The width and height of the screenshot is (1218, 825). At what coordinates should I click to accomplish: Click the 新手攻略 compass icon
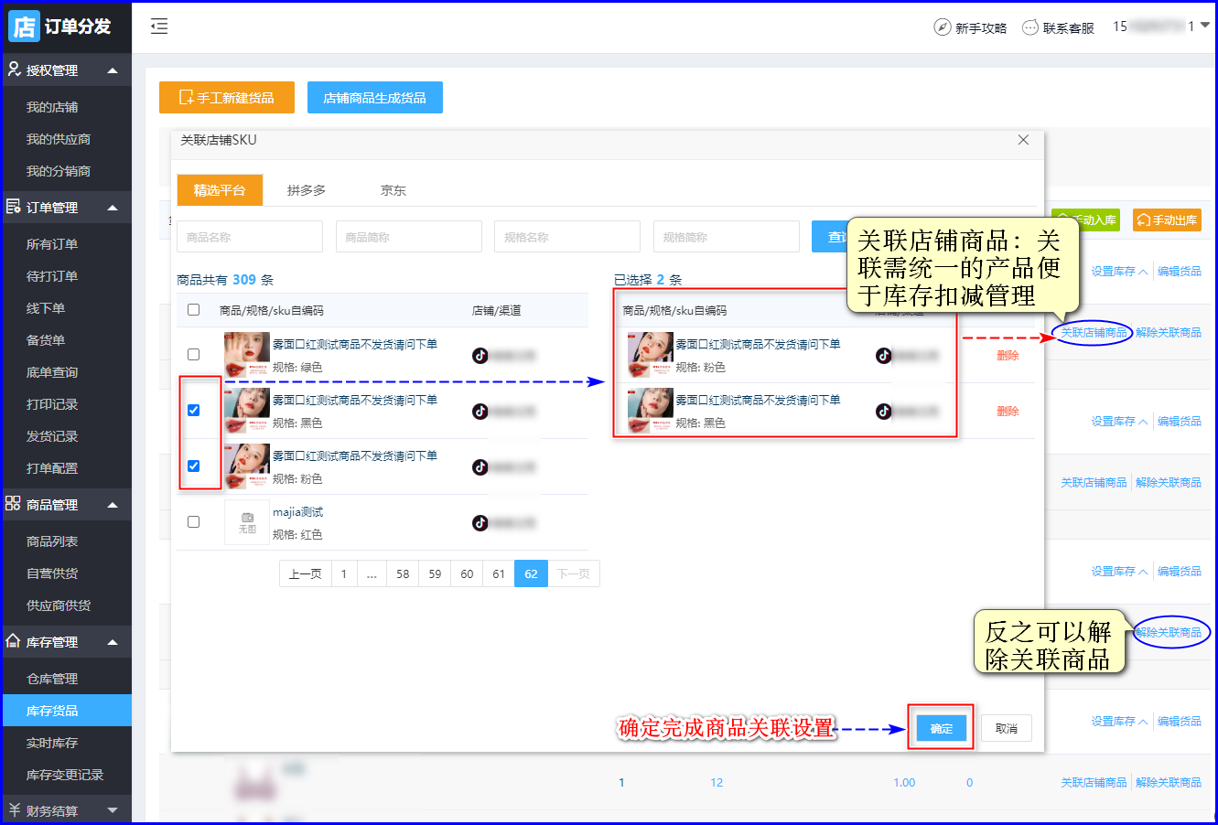[x=942, y=27]
